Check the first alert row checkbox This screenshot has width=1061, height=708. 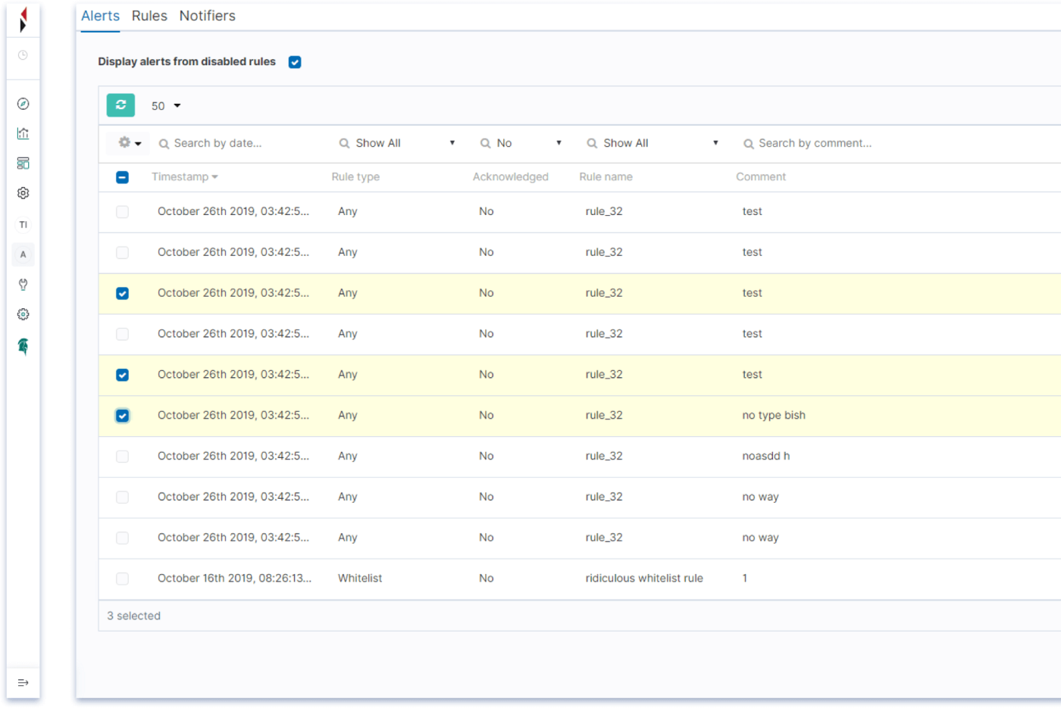point(122,212)
